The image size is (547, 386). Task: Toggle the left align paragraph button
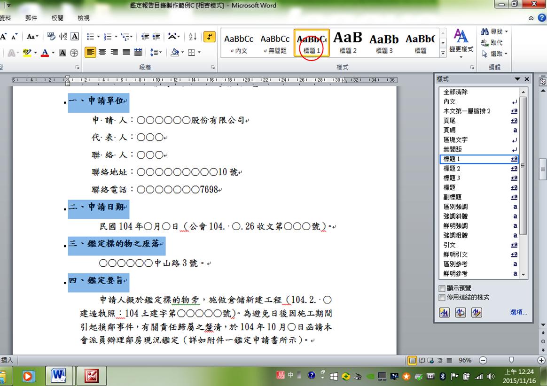click(90, 52)
